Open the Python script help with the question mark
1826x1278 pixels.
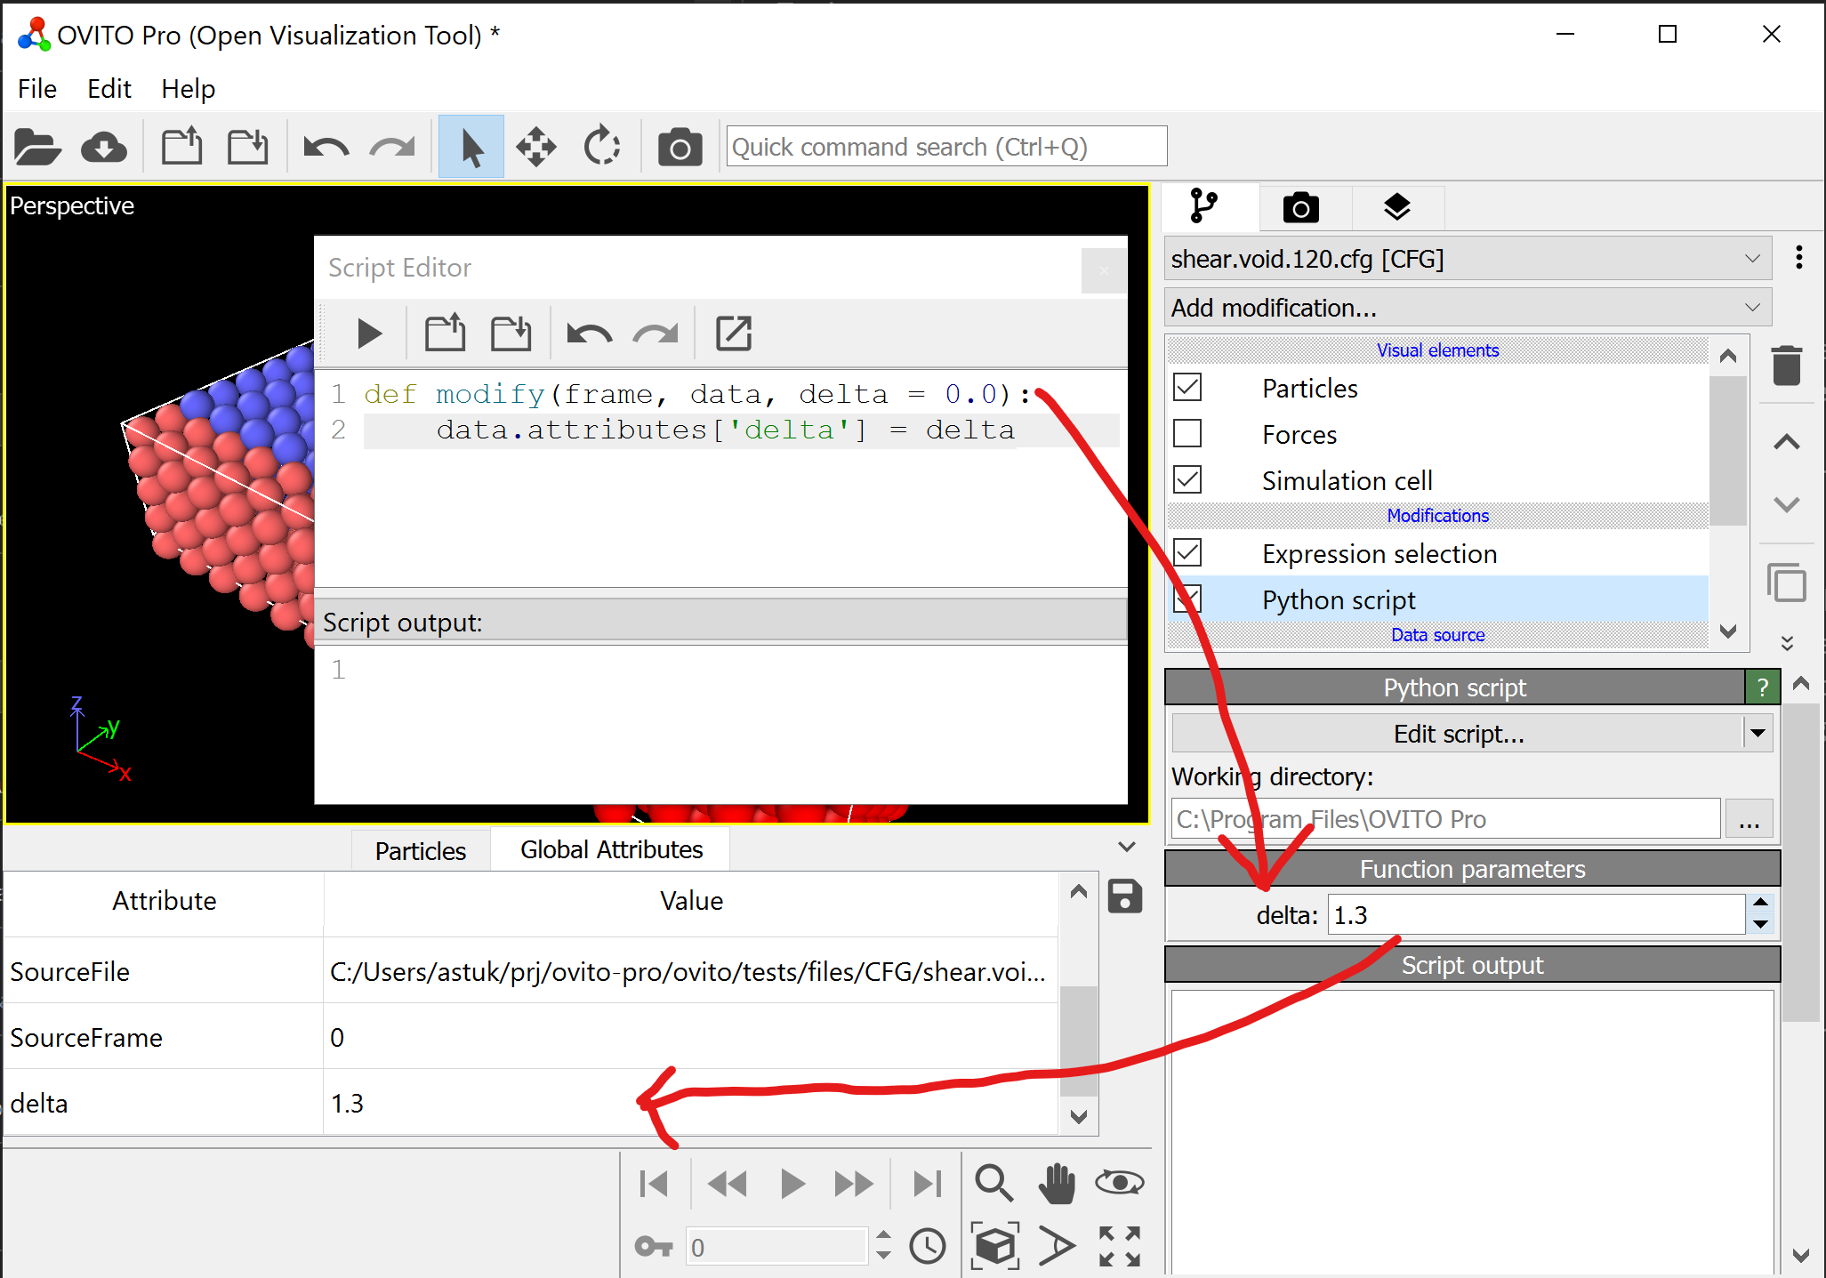pos(1763,686)
